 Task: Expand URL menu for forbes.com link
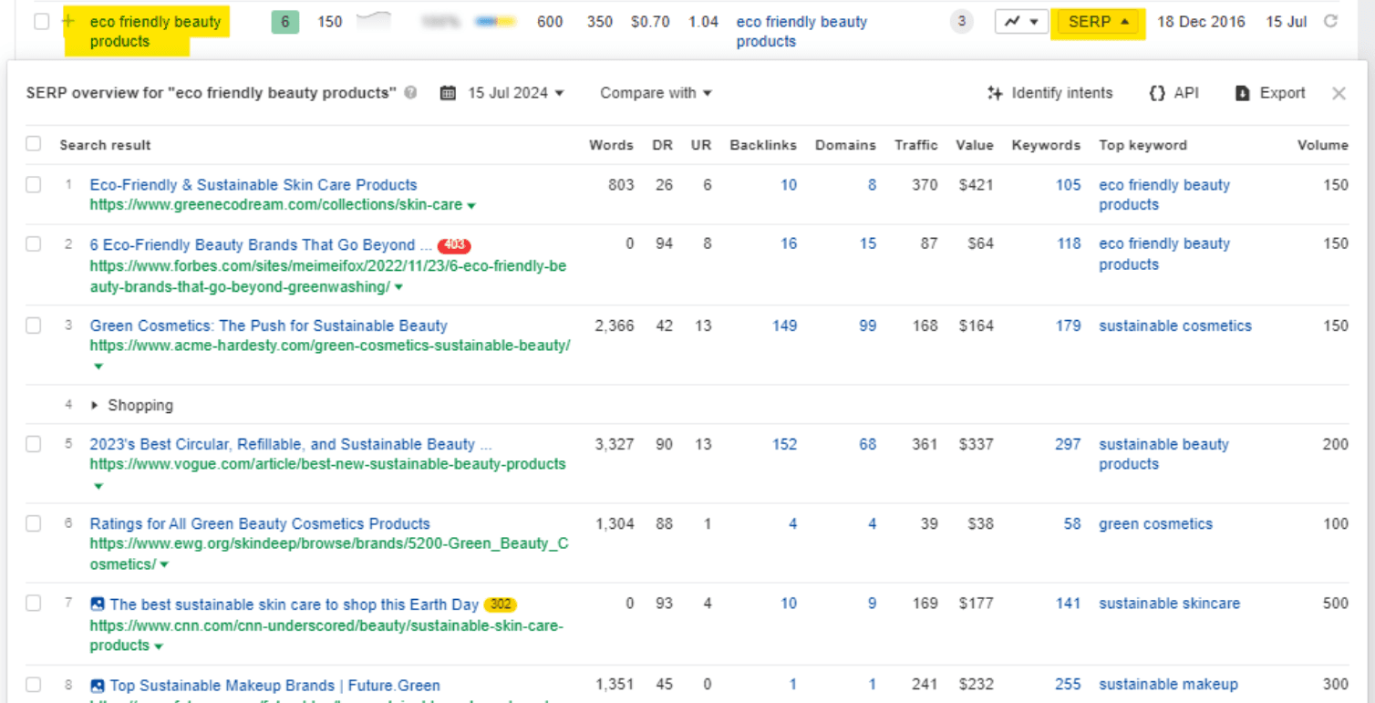tap(398, 287)
